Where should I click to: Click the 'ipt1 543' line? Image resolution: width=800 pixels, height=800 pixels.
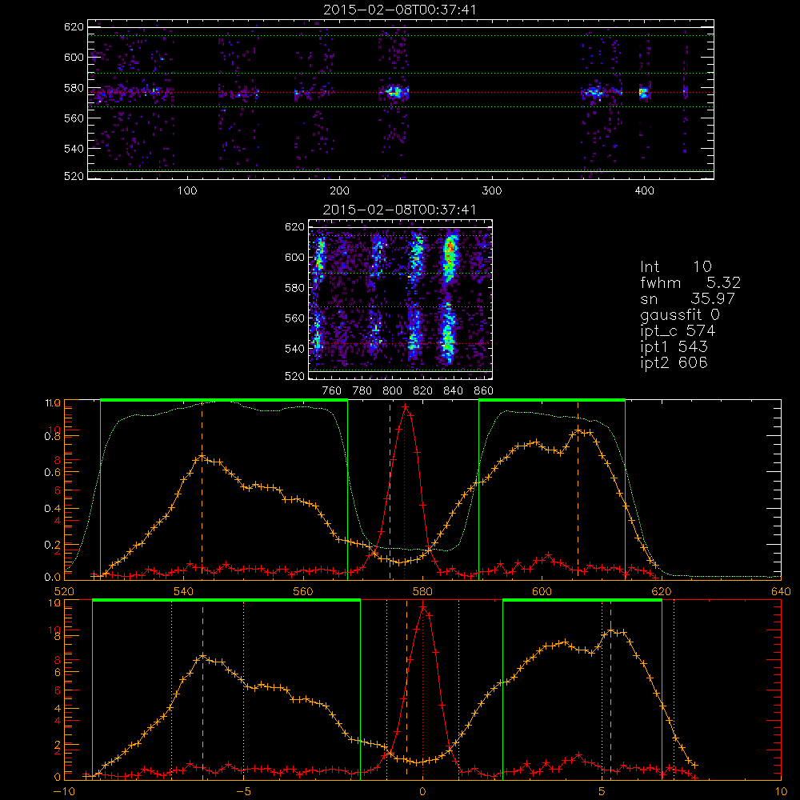point(674,347)
